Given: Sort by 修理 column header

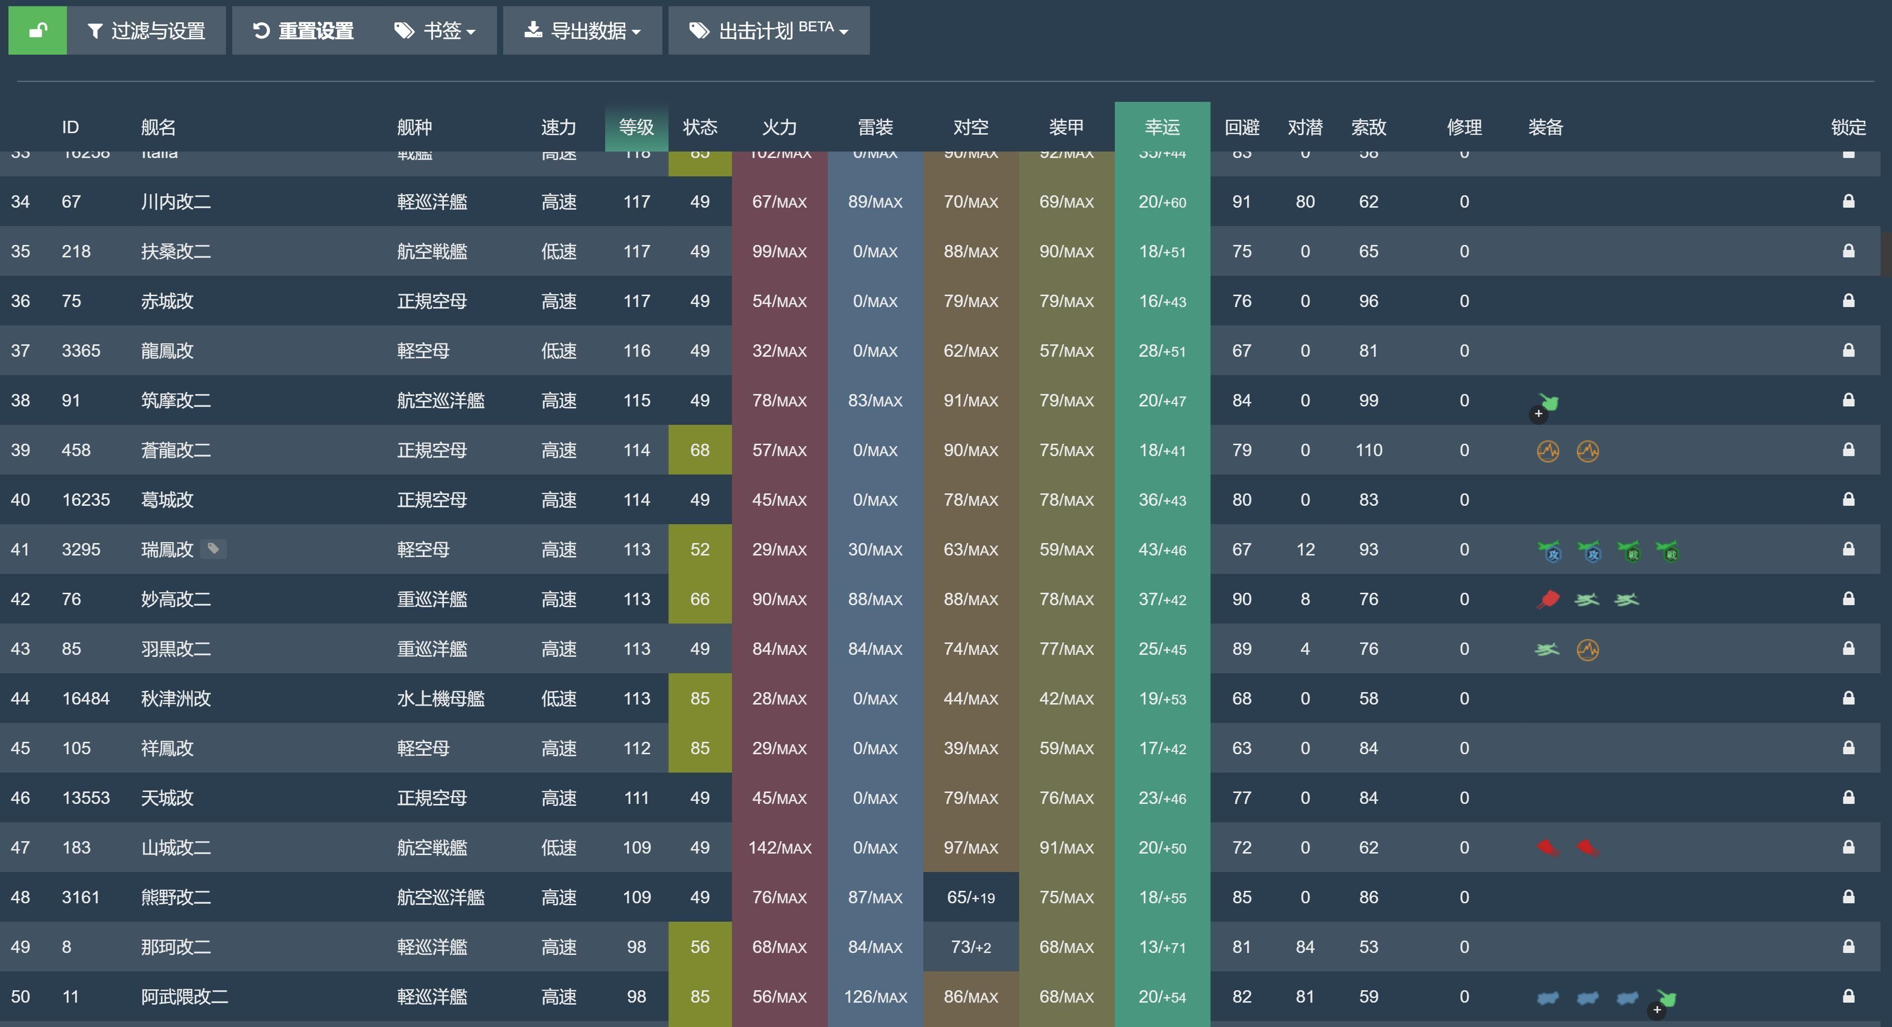Looking at the screenshot, I should click(1464, 127).
